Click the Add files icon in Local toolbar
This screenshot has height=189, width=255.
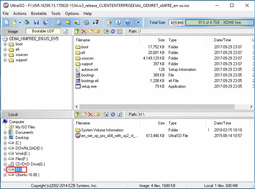click(106, 115)
